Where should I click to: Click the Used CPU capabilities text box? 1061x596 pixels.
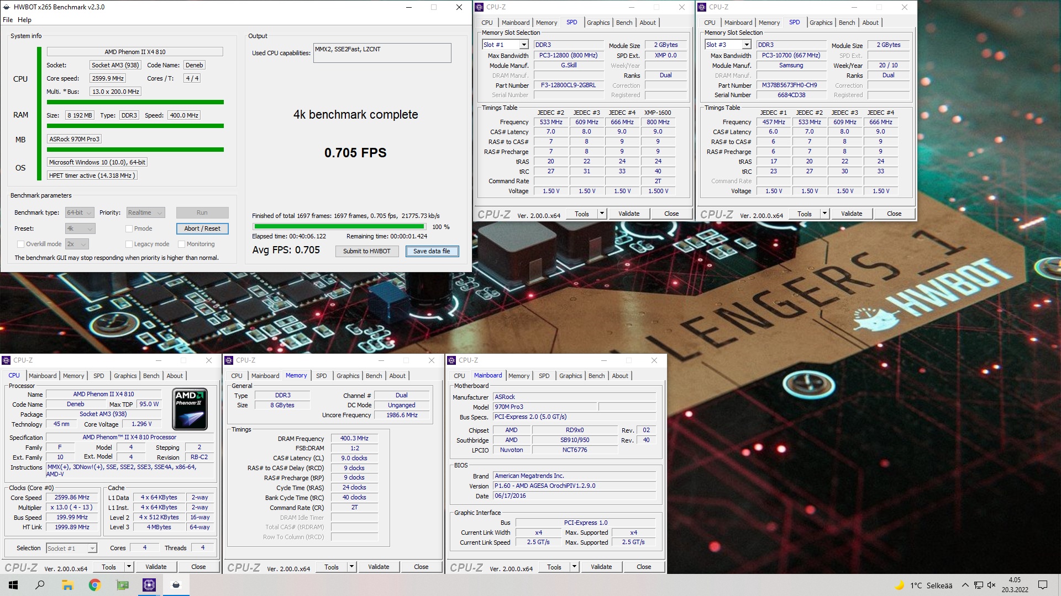(x=382, y=53)
